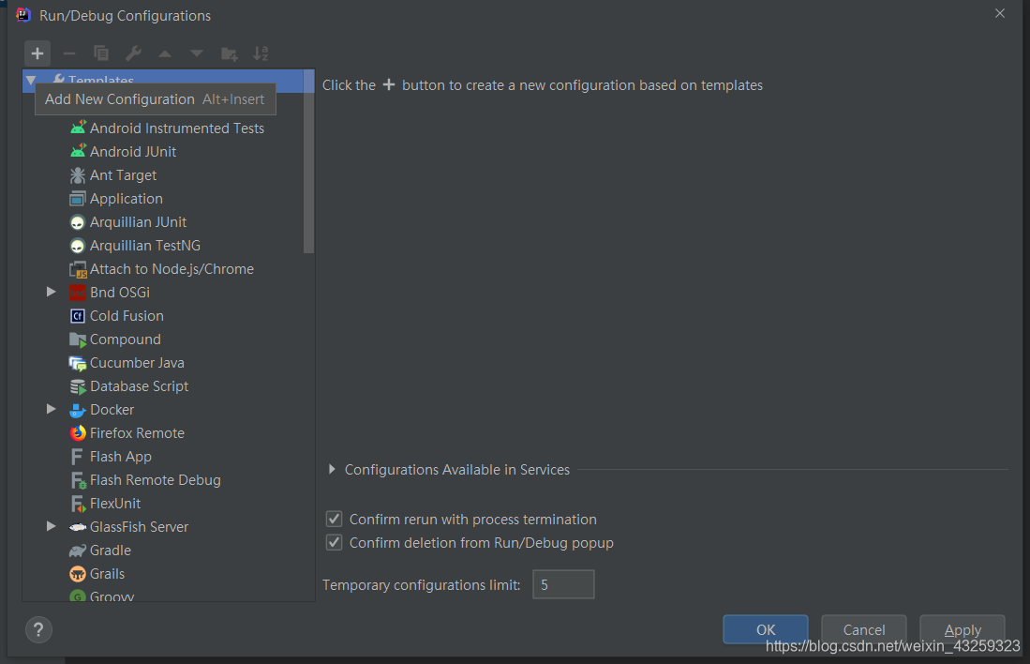Select the Android Instrumented Tests icon
Viewport: 1030px width, 664px height.
[78, 128]
